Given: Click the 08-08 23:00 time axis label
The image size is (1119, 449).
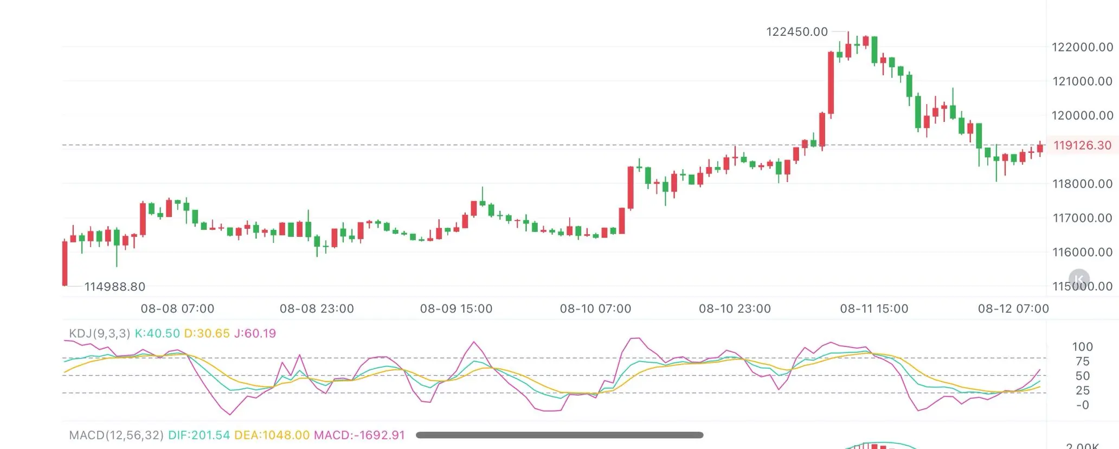Looking at the screenshot, I should 317,309.
